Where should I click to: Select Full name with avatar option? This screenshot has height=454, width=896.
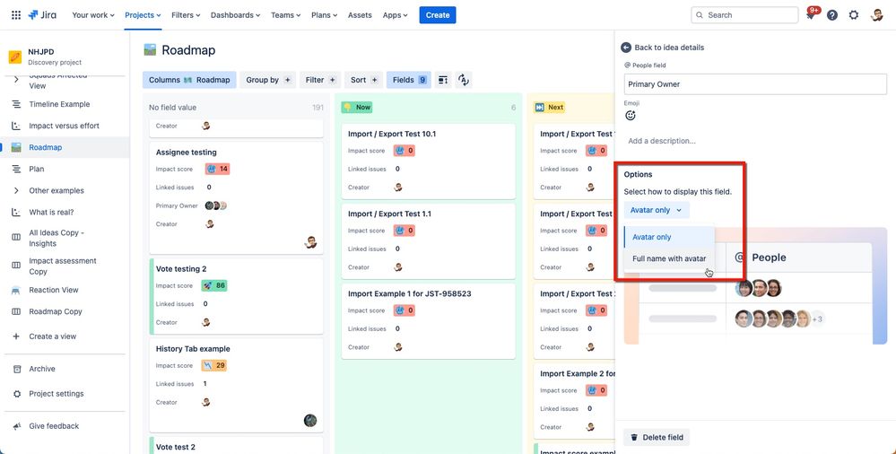668,259
